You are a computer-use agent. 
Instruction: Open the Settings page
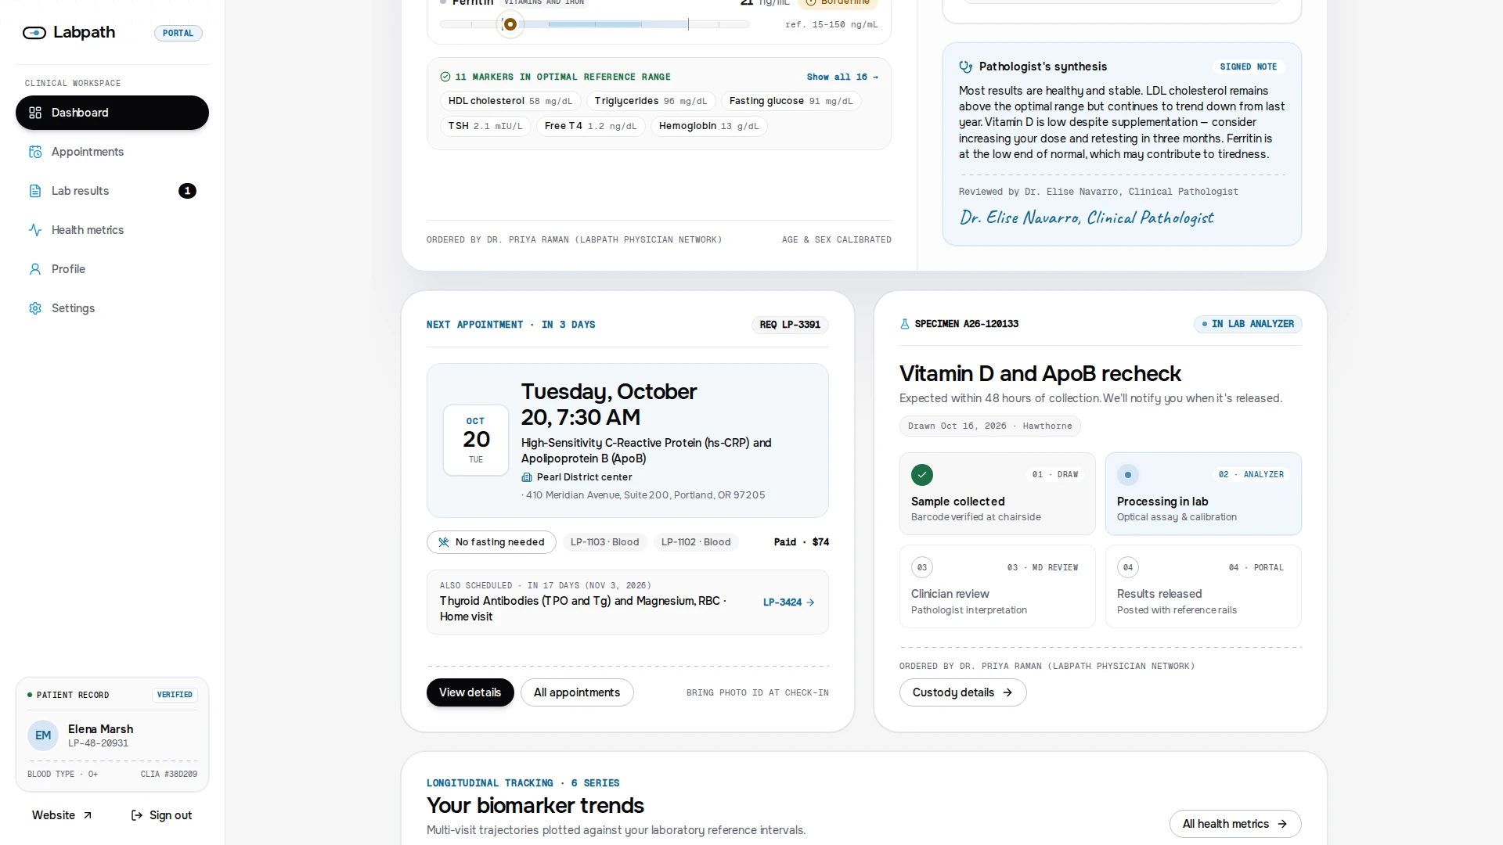pyautogui.click(x=112, y=308)
